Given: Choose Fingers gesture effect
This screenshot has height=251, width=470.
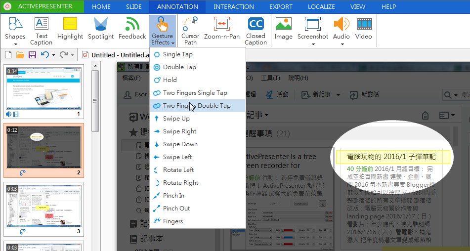Looking at the screenshot, I should (198, 221).
